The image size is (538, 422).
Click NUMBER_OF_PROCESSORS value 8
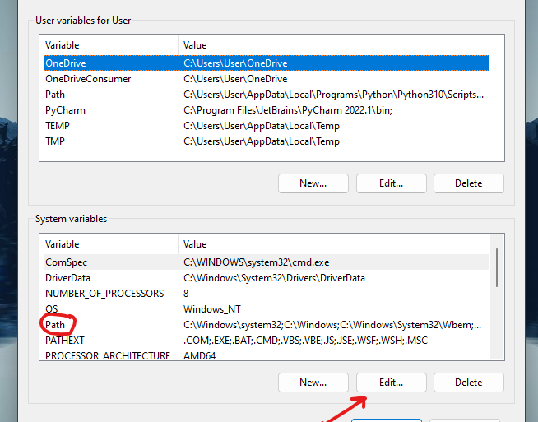click(x=186, y=294)
